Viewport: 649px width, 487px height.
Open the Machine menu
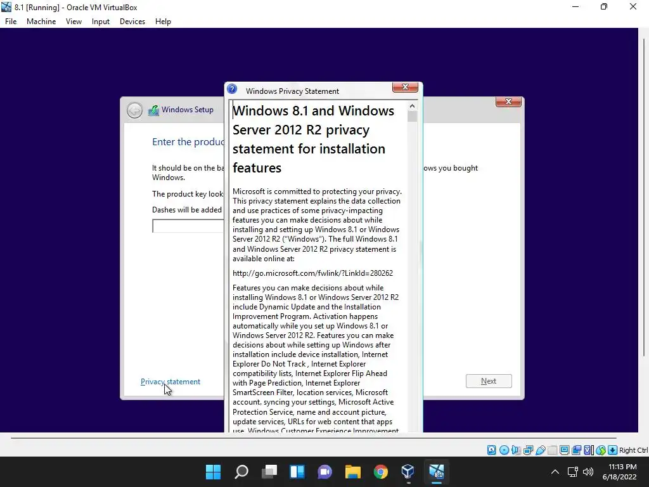[41, 22]
